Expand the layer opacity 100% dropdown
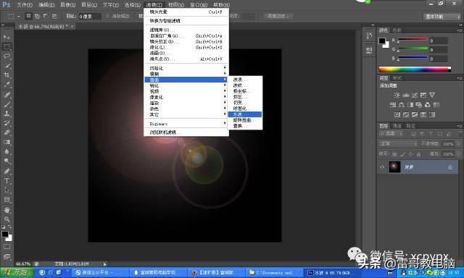The image size is (464, 278). [x=458, y=144]
